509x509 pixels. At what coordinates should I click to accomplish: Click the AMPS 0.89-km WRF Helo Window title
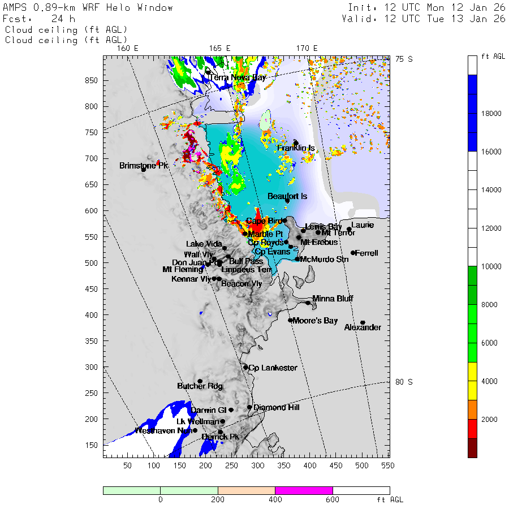[88, 7]
